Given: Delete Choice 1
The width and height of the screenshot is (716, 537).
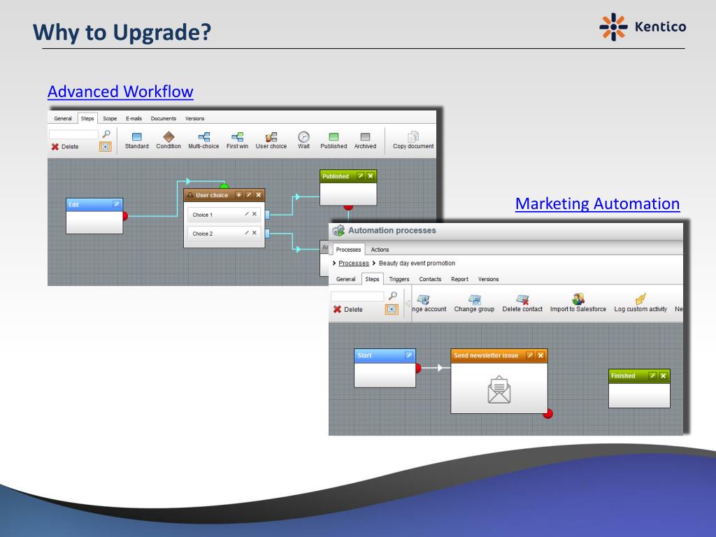Looking at the screenshot, I should pyautogui.click(x=255, y=214).
